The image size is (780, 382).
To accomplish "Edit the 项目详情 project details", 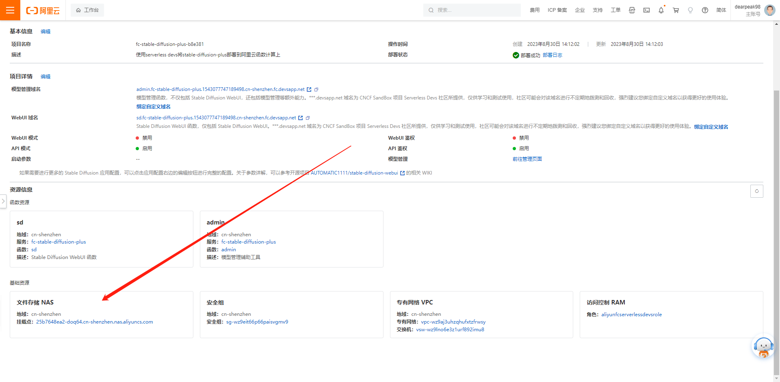I will pyautogui.click(x=45, y=77).
